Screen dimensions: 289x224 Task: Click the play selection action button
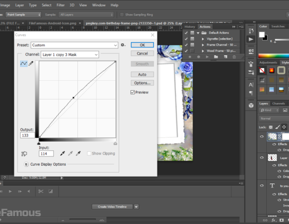207,57
